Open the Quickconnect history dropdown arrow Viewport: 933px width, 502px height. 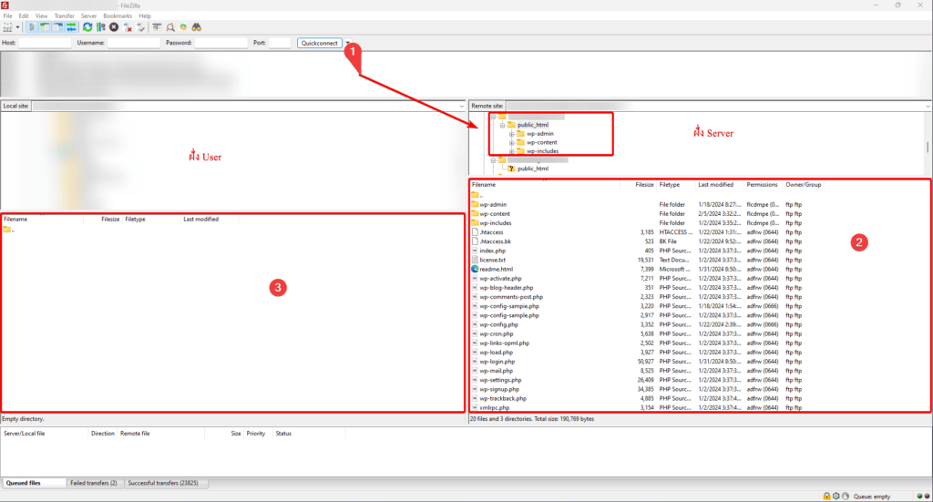(x=347, y=43)
